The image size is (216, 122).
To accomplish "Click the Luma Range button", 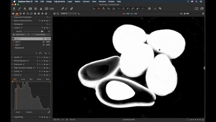I will click(x=41, y=35).
